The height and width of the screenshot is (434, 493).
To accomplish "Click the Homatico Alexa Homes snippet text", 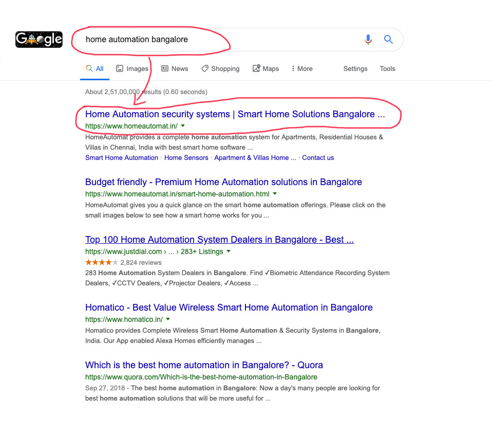I will click(233, 335).
